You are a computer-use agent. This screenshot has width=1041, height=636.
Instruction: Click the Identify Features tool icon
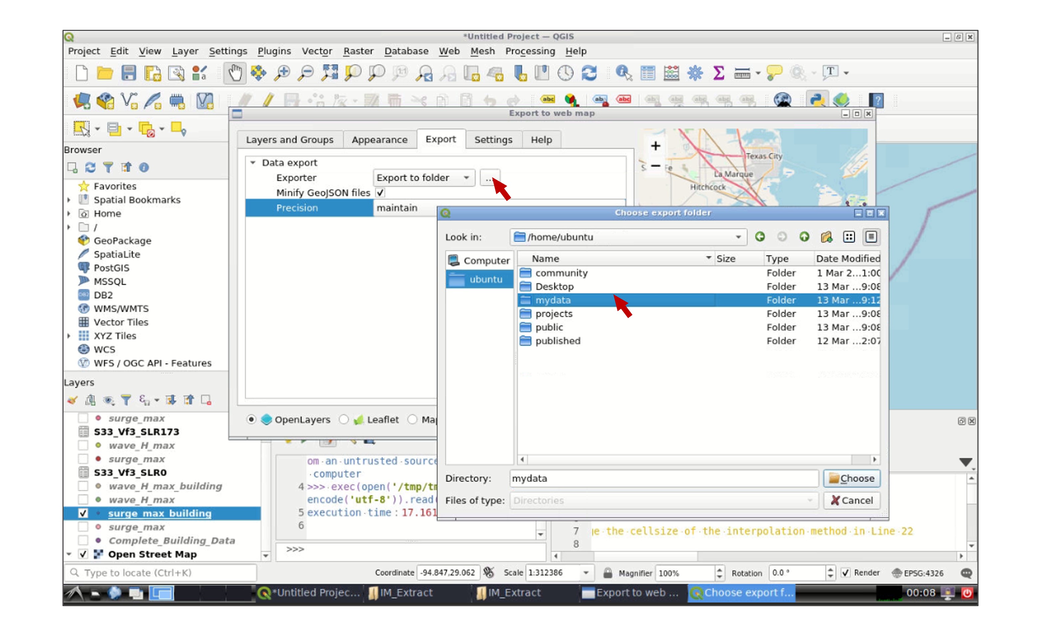[623, 73]
